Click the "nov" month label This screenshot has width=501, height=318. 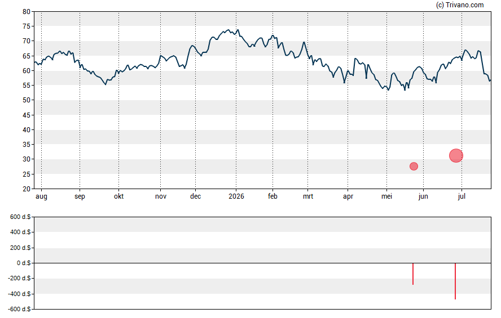coord(161,196)
